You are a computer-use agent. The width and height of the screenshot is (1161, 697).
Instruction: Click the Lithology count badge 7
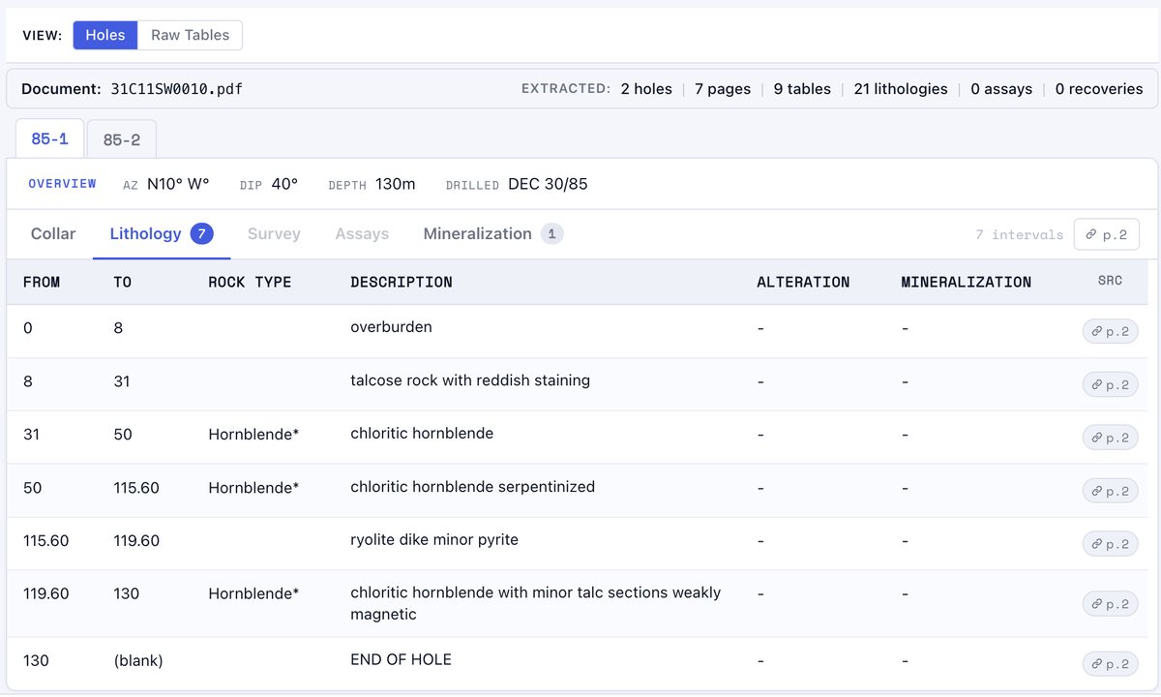(201, 233)
